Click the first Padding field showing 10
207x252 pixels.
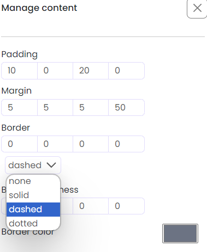[19, 71]
